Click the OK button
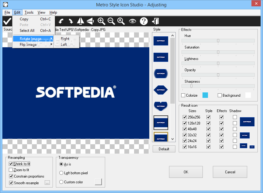This screenshot has width=263, height=193. click(x=186, y=172)
